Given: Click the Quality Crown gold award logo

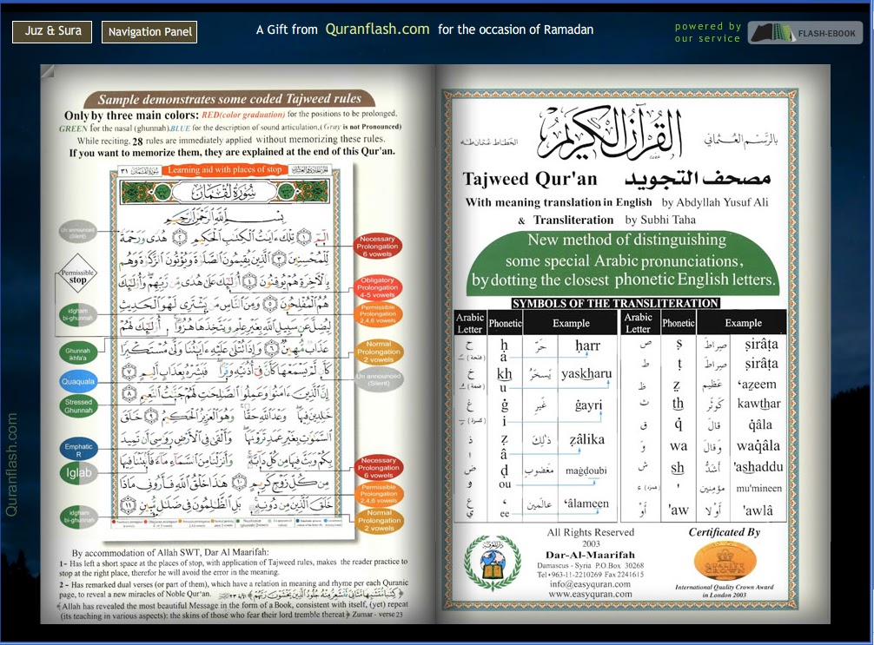Looking at the screenshot, I should [x=725, y=560].
